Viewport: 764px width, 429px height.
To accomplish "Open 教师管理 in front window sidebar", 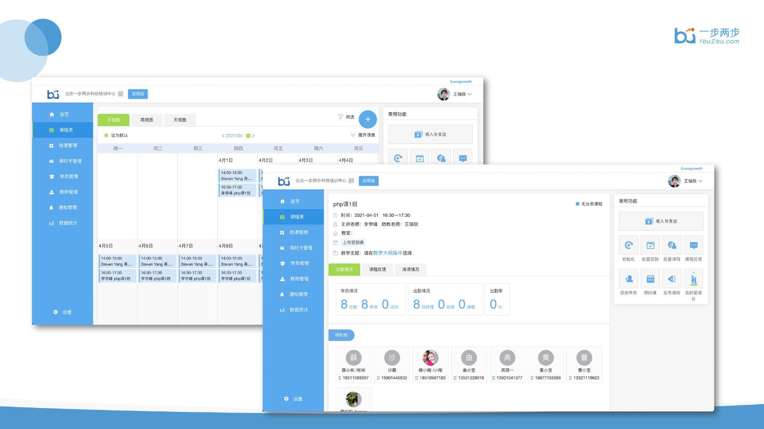I will point(293,279).
